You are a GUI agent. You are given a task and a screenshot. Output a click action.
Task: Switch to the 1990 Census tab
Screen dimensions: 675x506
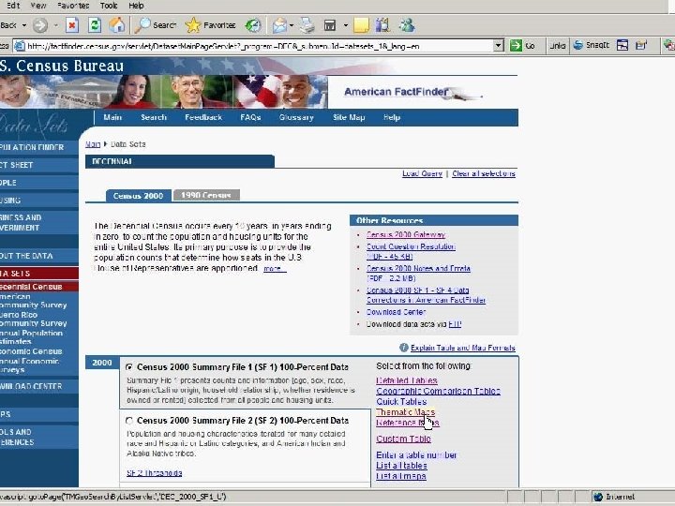coord(205,195)
